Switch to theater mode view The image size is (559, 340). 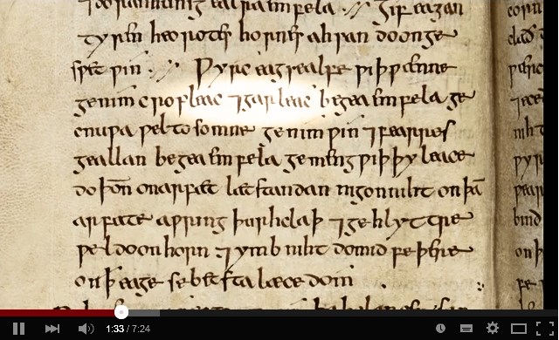[x=519, y=329]
